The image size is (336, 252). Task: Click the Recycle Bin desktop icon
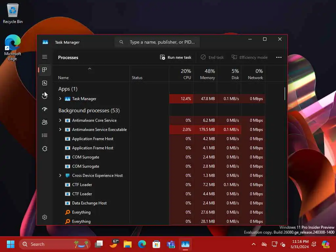click(x=13, y=13)
